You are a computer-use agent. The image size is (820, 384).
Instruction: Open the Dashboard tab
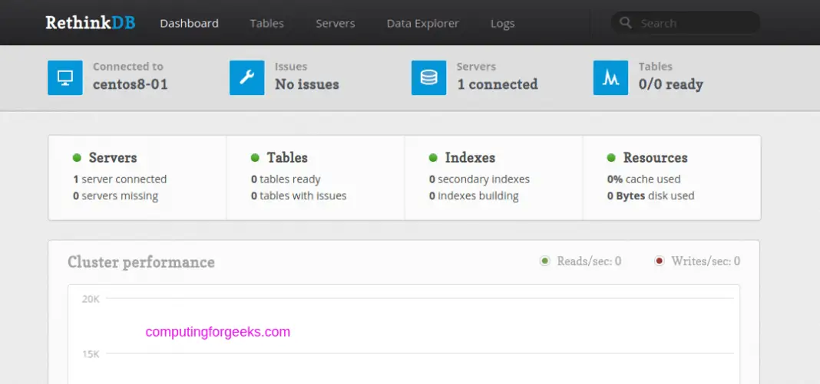pyautogui.click(x=189, y=23)
